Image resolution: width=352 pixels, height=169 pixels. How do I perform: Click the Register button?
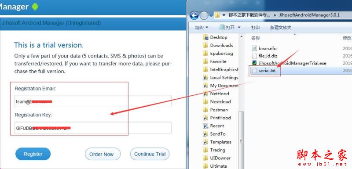pos(33,154)
